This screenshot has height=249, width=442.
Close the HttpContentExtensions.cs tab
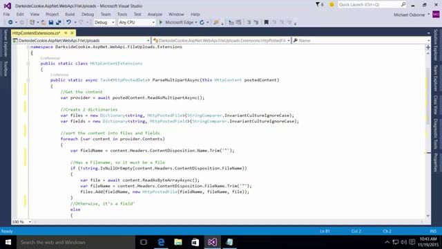click(72, 33)
